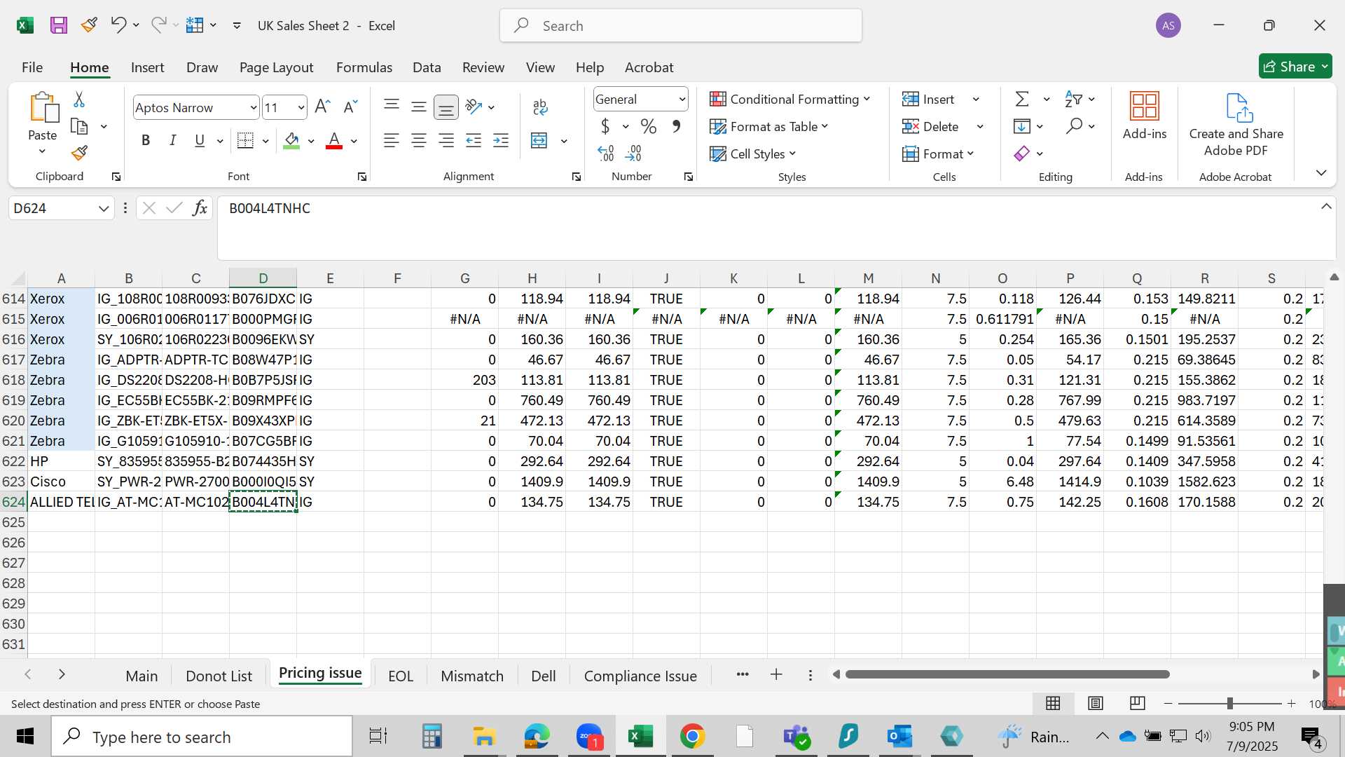Switch to Page Layout view in status bar

(x=1096, y=703)
